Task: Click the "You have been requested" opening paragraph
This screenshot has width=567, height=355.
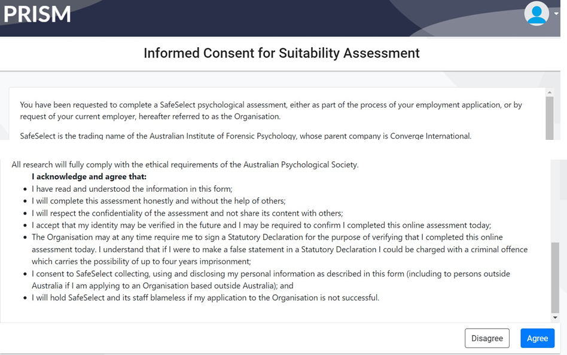Action: pos(270,111)
